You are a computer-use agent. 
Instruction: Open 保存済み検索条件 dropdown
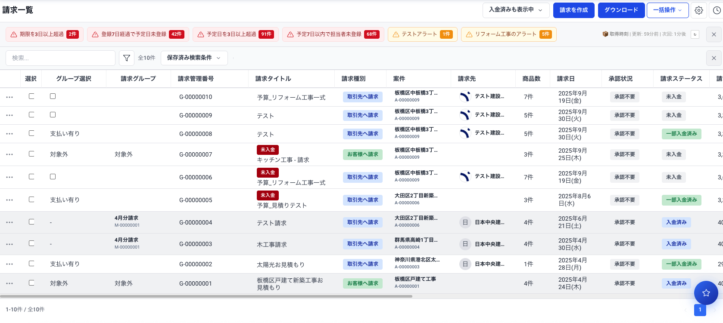pyautogui.click(x=194, y=58)
